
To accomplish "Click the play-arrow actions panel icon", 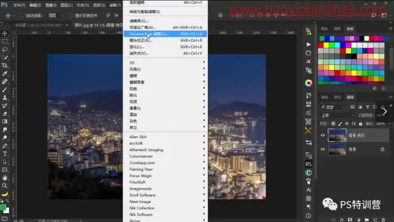I will 308,45.
